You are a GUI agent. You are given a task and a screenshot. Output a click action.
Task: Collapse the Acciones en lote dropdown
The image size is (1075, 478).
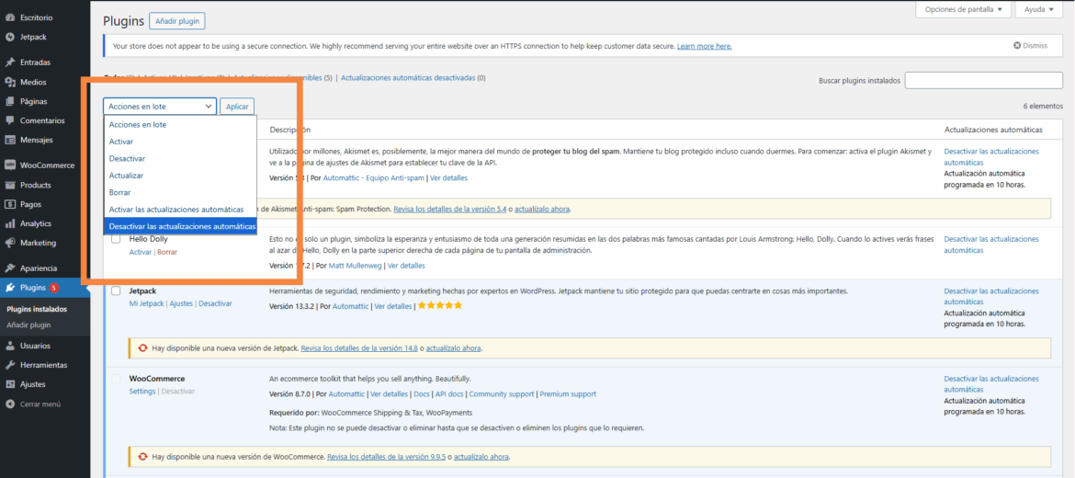tap(159, 107)
